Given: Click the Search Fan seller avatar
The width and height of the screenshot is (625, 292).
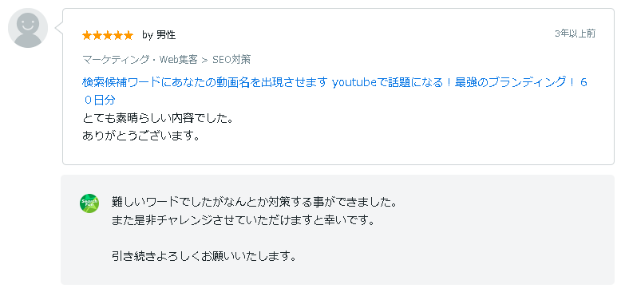Looking at the screenshot, I should tap(89, 203).
